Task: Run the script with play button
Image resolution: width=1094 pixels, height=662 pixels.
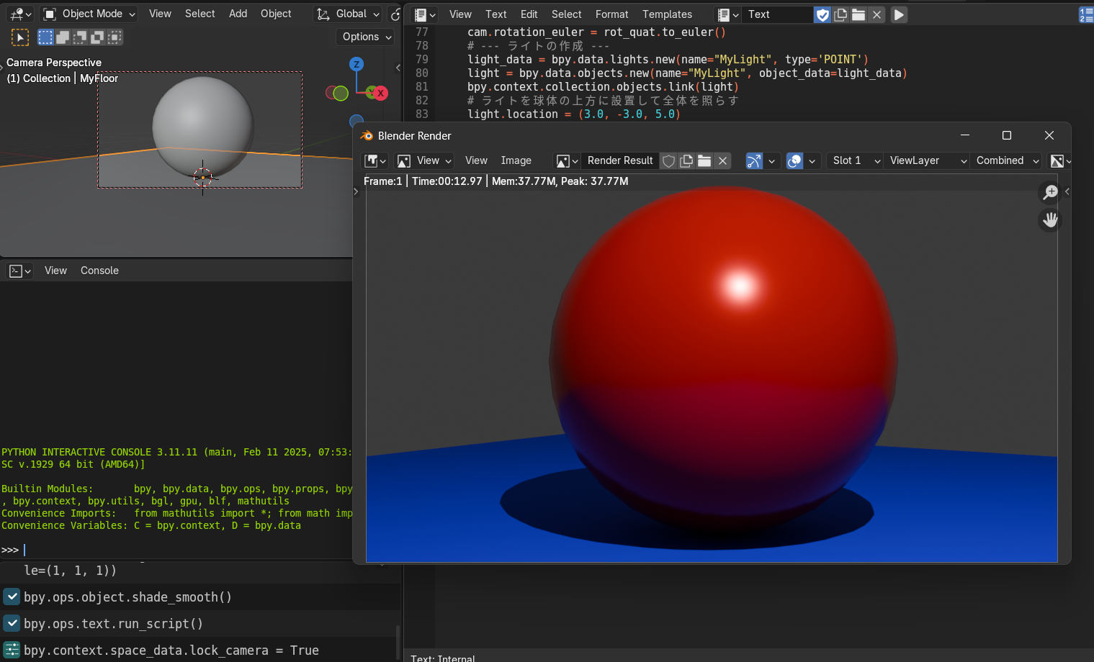Action: tap(899, 14)
